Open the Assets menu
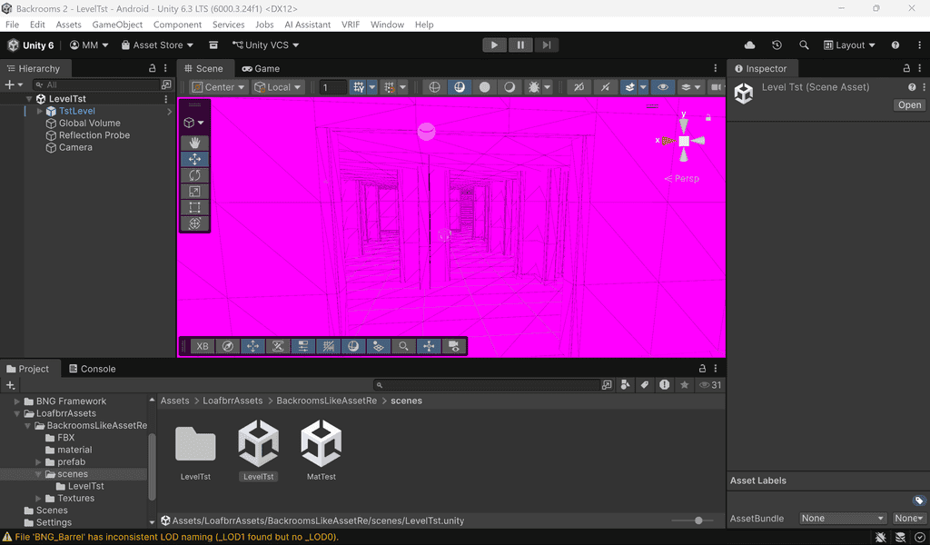The width and height of the screenshot is (930, 545). coord(68,25)
